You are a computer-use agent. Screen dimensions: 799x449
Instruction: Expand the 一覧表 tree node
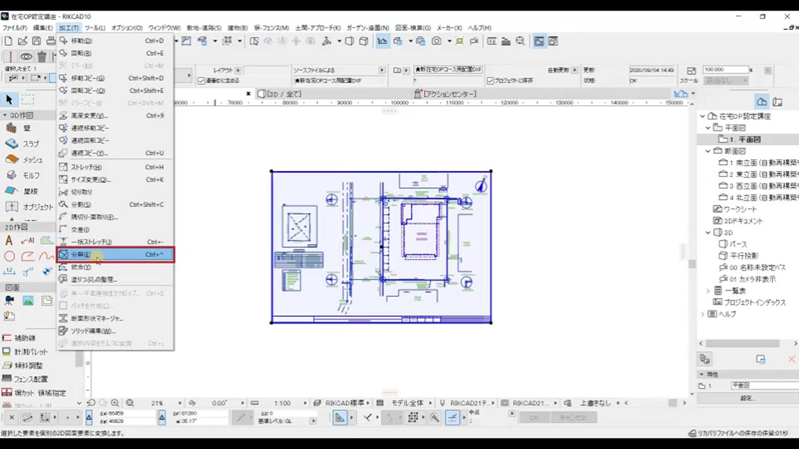pos(708,291)
